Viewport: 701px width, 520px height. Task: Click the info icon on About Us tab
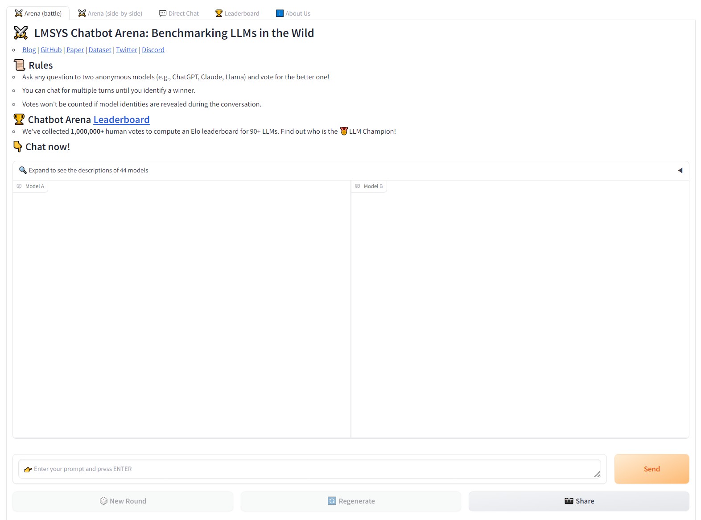[x=280, y=13]
